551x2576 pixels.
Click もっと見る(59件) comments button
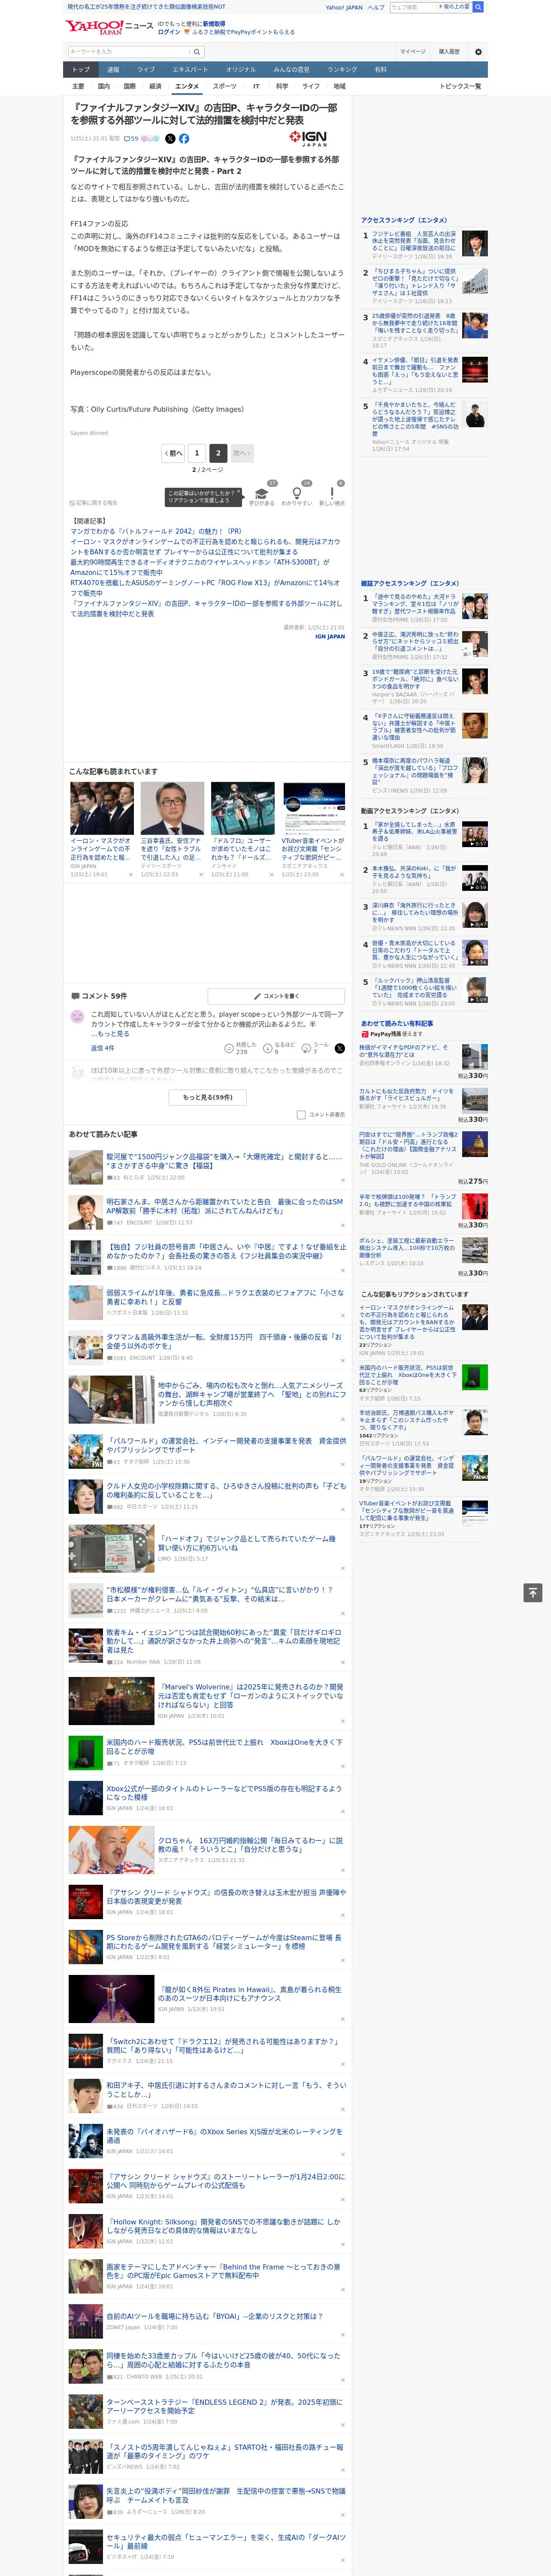click(208, 1097)
